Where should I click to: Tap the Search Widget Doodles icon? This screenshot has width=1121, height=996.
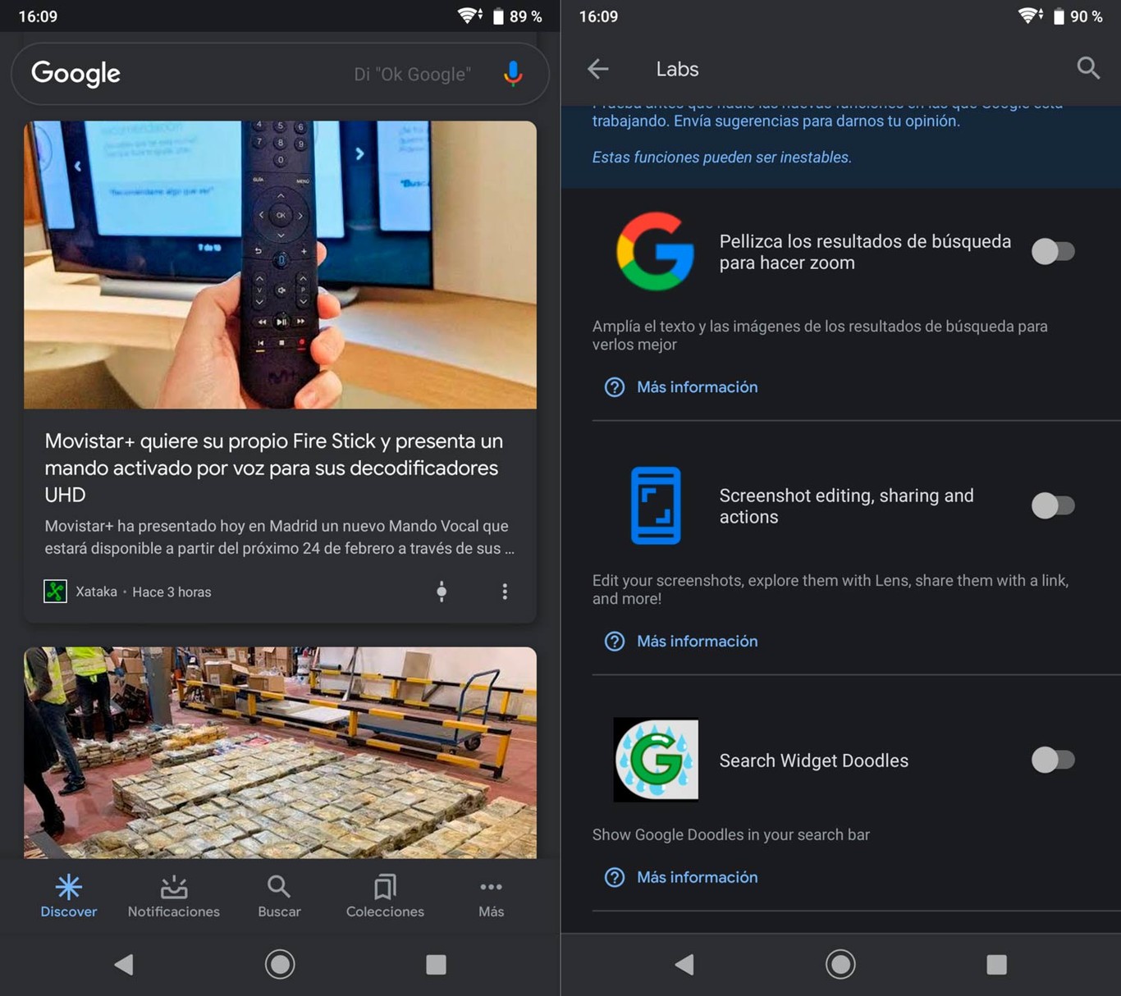pos(656,760)
